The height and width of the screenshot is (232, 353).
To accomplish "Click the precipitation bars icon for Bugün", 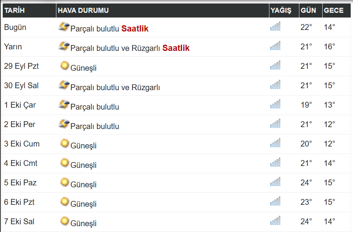I will [275, 26].
